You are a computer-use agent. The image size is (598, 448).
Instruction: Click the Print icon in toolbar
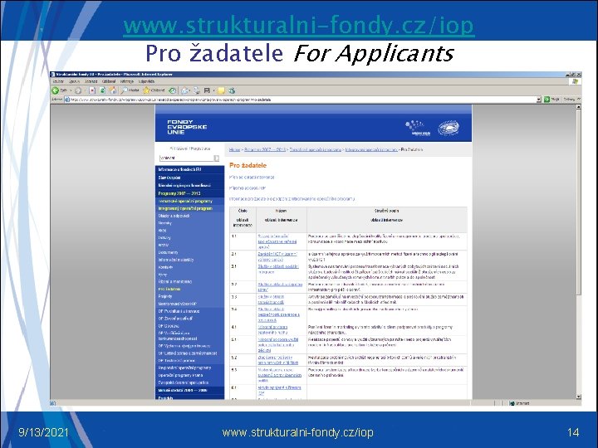tap(197, 90)
